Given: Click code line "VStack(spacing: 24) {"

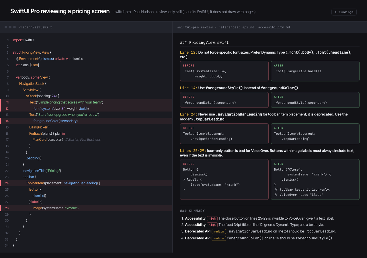Looking at the screenshot, I should tap(42, 96).
